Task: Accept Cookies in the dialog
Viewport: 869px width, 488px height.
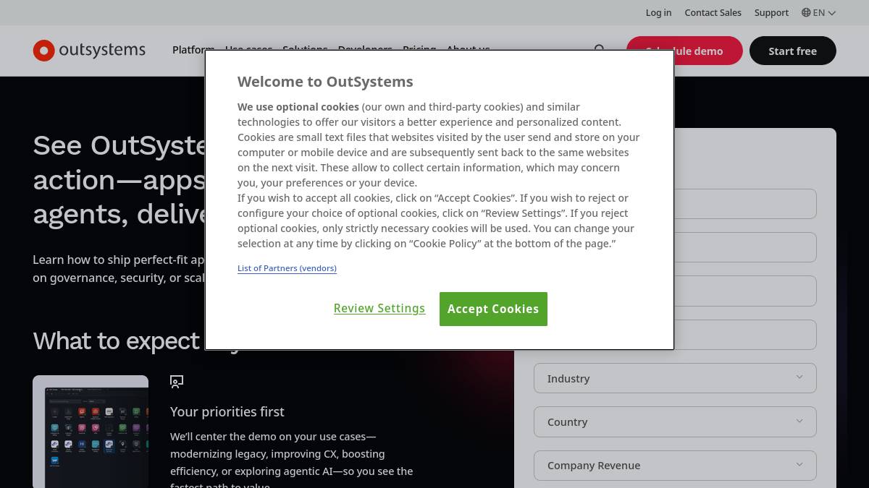Action: pos(493,309)
